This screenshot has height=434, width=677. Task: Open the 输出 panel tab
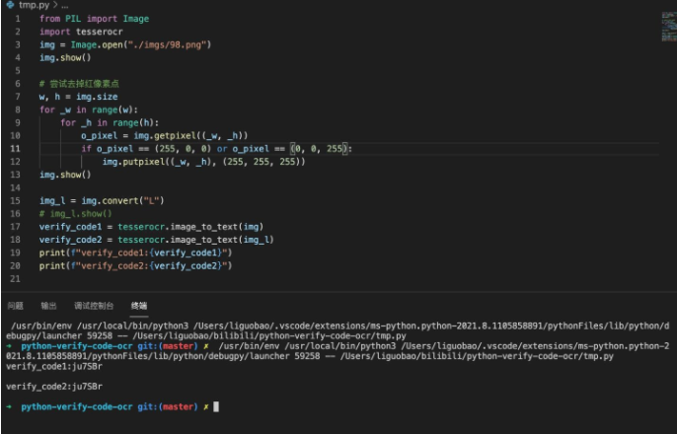coord(48,306)
